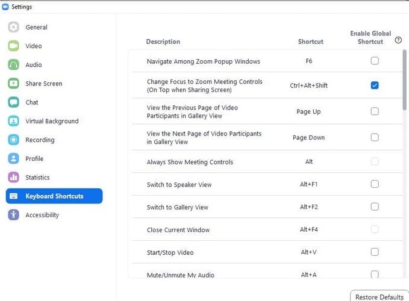The image size is (409, 301).
Task: Click the Chat bubble icon
Action: tap(13, 102)
